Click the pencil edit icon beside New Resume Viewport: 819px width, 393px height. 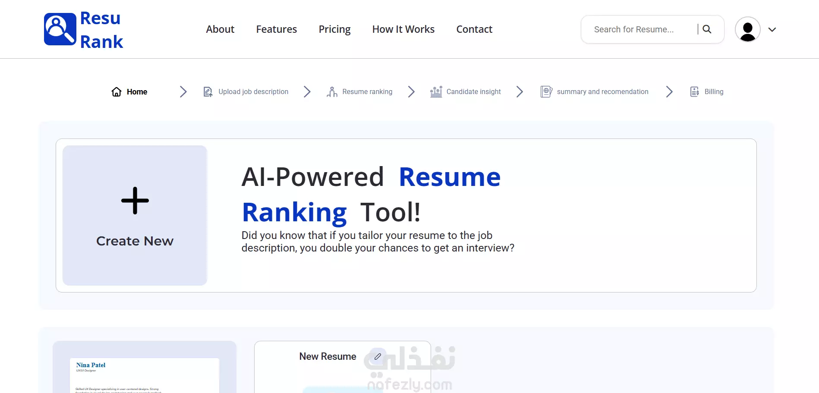[378, 356]
